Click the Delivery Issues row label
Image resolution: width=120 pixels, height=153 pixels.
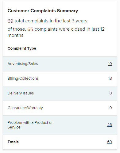21,93
